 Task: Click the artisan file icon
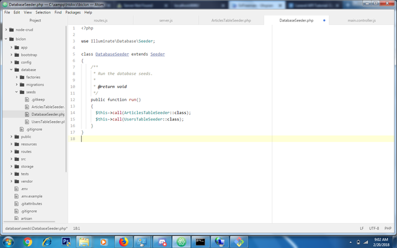pos(17,218)
